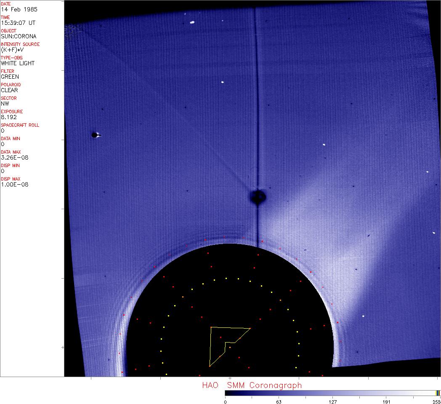Click the TIME label
441x404 pixels.
click(x=5, y=17)
